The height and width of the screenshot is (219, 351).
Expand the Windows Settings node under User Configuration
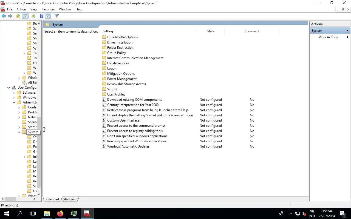tap(14, 97)
